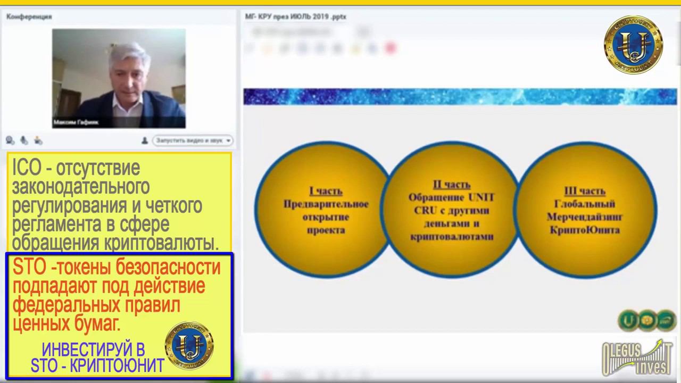
Task: Click the 'МГ- КРУ през ИЮЛЬ 2019 .pptx' title
Action: 296,16
